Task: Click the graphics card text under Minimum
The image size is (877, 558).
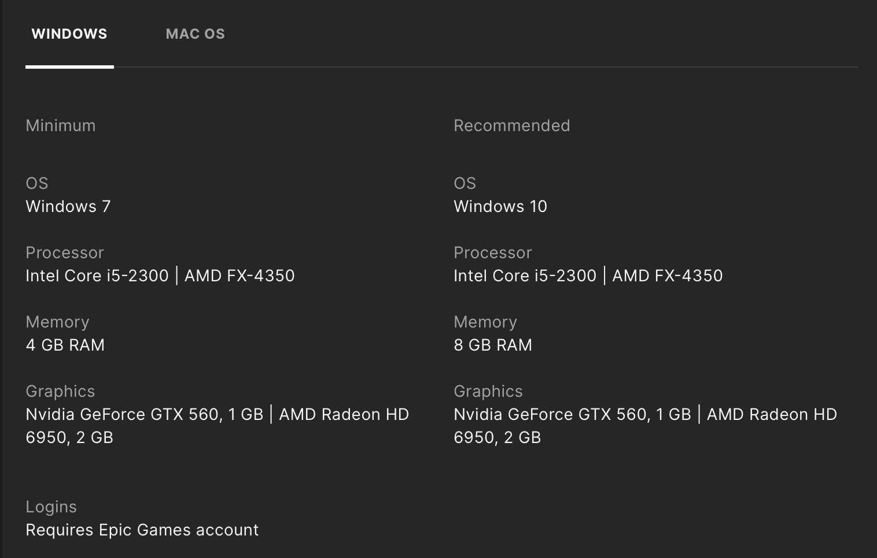Action: 217,415
